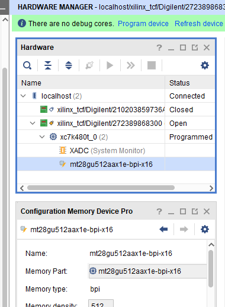225x307 pixels.
Task: Close the Hardware panel
Action: [207, 48]
